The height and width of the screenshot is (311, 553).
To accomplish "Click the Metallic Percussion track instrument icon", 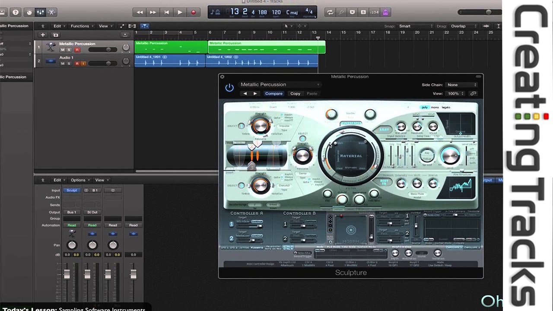I will [x=51, y=47].
